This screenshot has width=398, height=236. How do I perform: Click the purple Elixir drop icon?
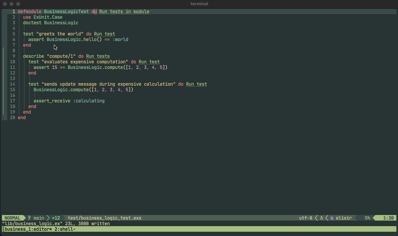pyautogui.click(x=332, y=218)
